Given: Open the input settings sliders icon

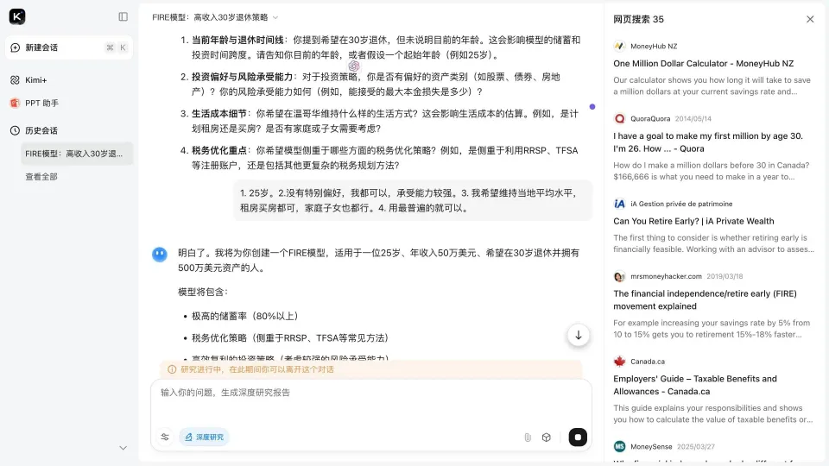Looking at the screenshot, I should coord(165,437).
